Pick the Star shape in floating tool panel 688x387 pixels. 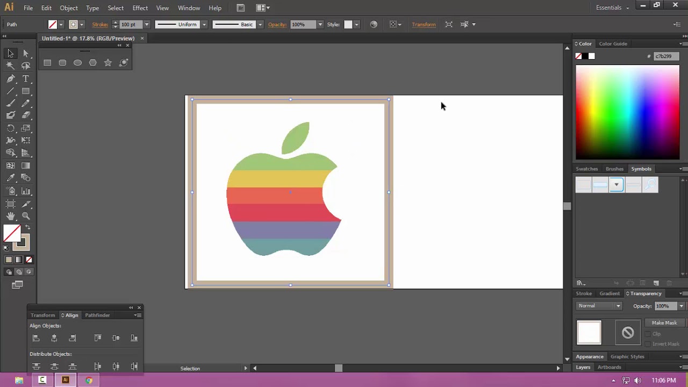[108, 63]
